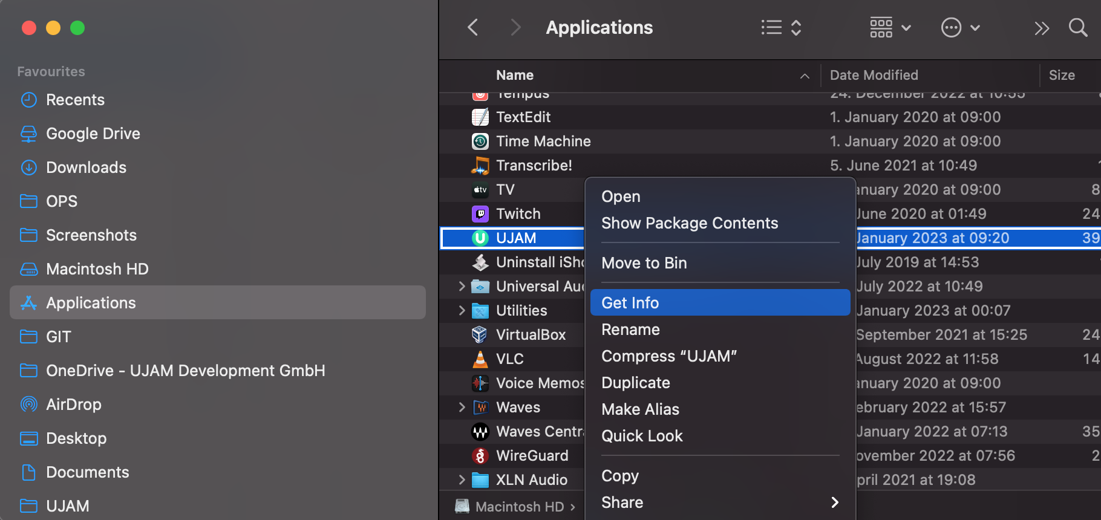Choose Make Alias in context menu
The width and height of the screenshot is (1101, 520).
coord(720,409)
